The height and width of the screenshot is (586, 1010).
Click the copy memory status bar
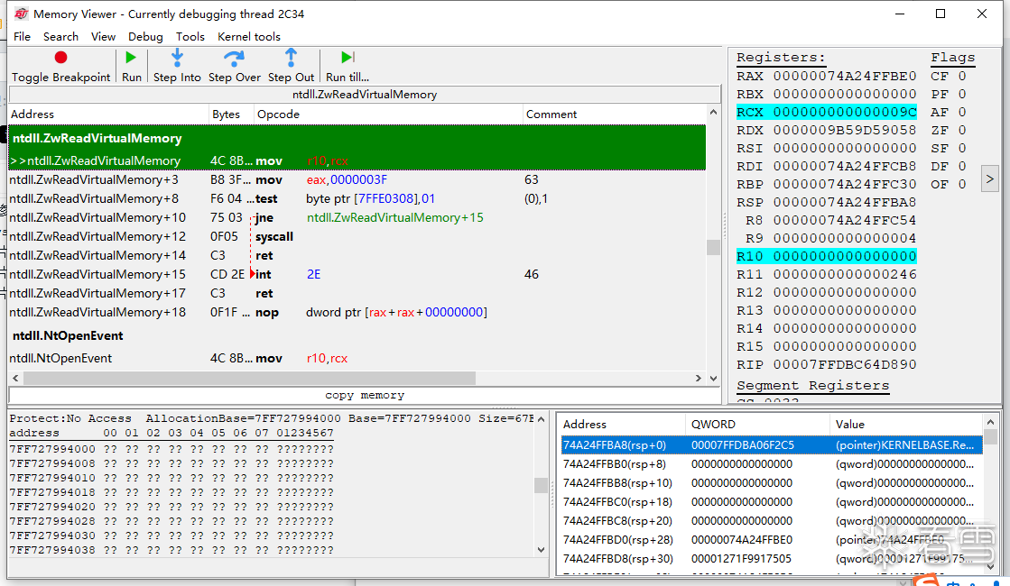coord(365,395)
